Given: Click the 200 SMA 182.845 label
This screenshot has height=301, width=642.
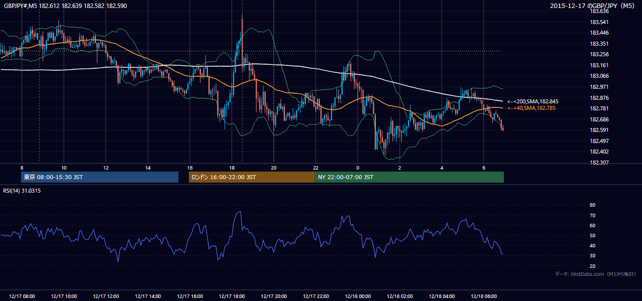Looking at the screenshot, I should point(532,101).
